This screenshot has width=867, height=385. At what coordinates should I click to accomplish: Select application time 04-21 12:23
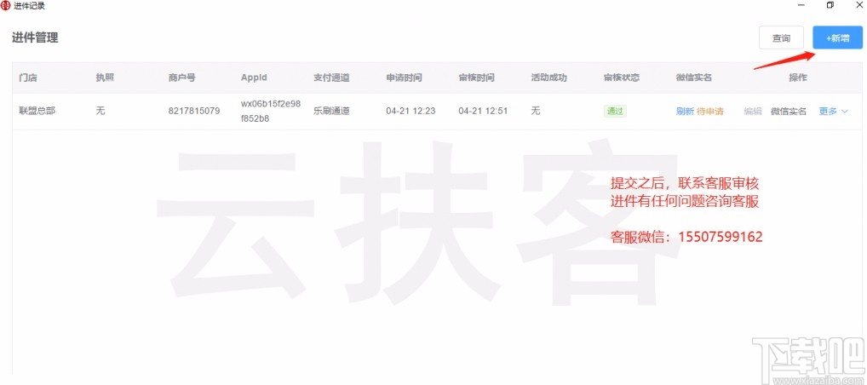click(x=411, y=111)
